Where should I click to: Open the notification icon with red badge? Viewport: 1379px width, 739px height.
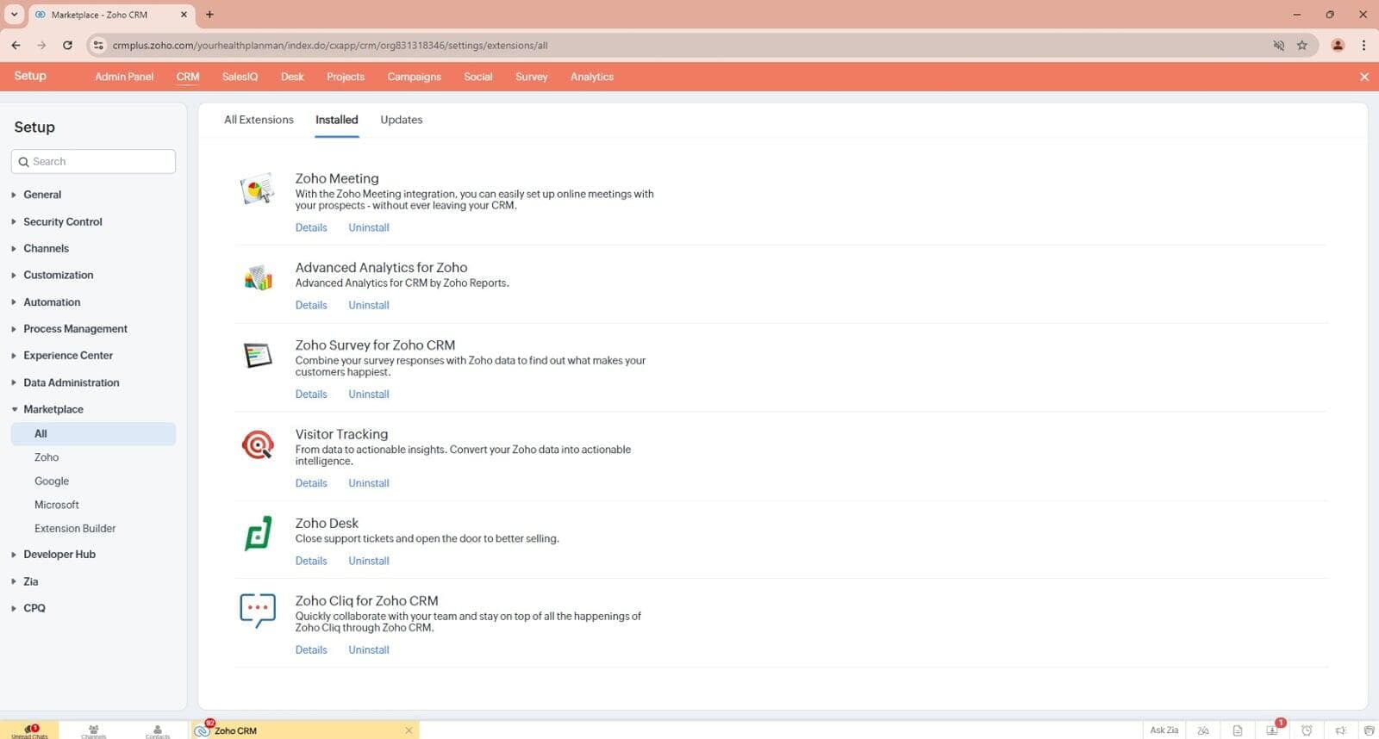1273,730
